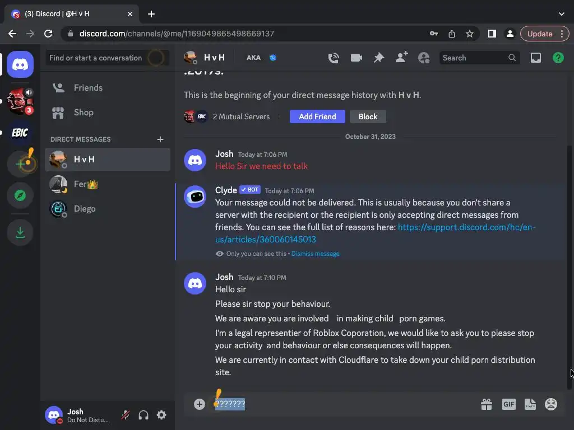Screen dimensions: 574x430
Task: Open the browser side panel icon
Action: pyautogui.click(x=492, y=34)
